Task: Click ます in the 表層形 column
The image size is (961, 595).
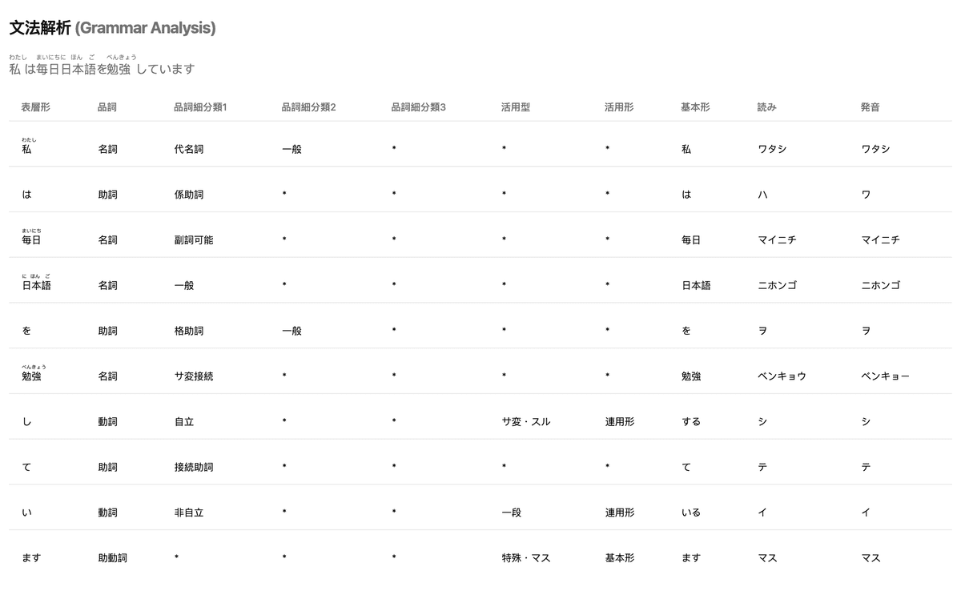Action: (x=31, y=558)
